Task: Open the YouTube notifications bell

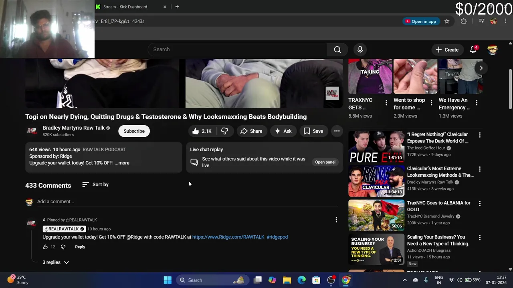Action: click(473, 50)
